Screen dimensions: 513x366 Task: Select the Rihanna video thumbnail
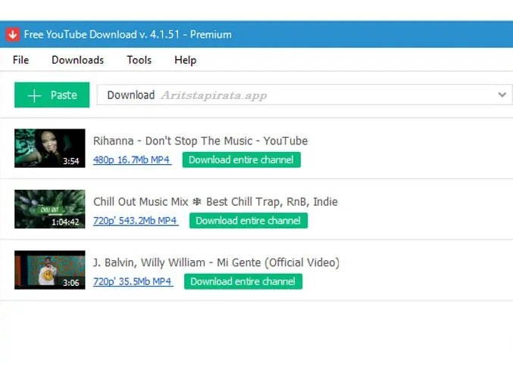pos(49,148)
